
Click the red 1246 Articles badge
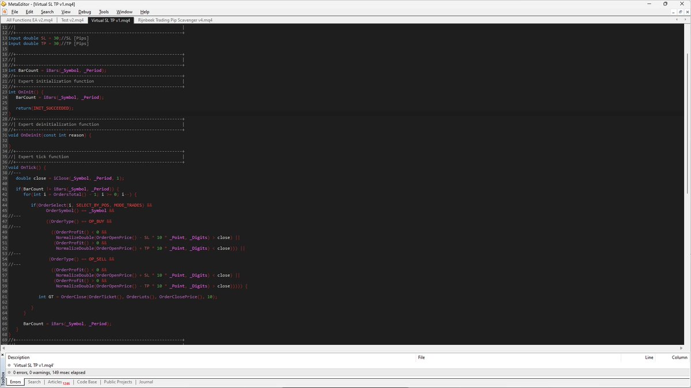coord(67,383)
